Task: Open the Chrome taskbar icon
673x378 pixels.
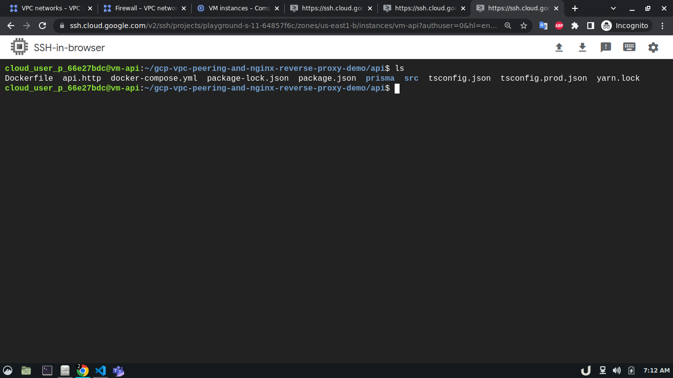Action: pyautogui.click(x=83, y=371)
